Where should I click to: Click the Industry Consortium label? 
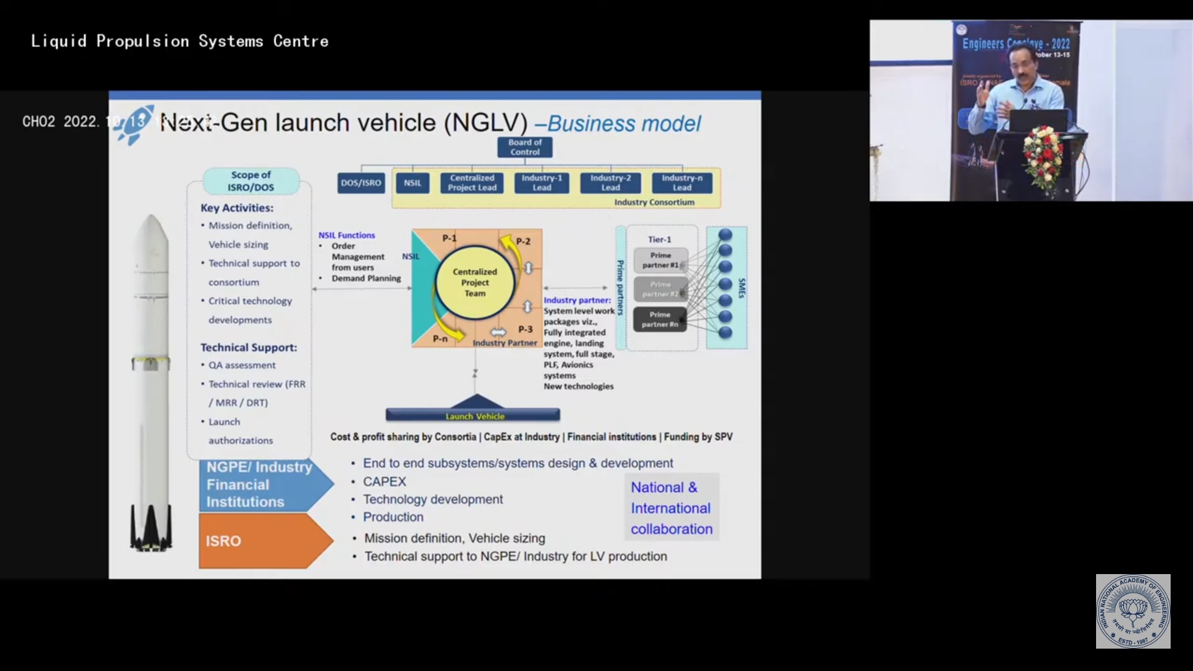(x=654, y=202)
